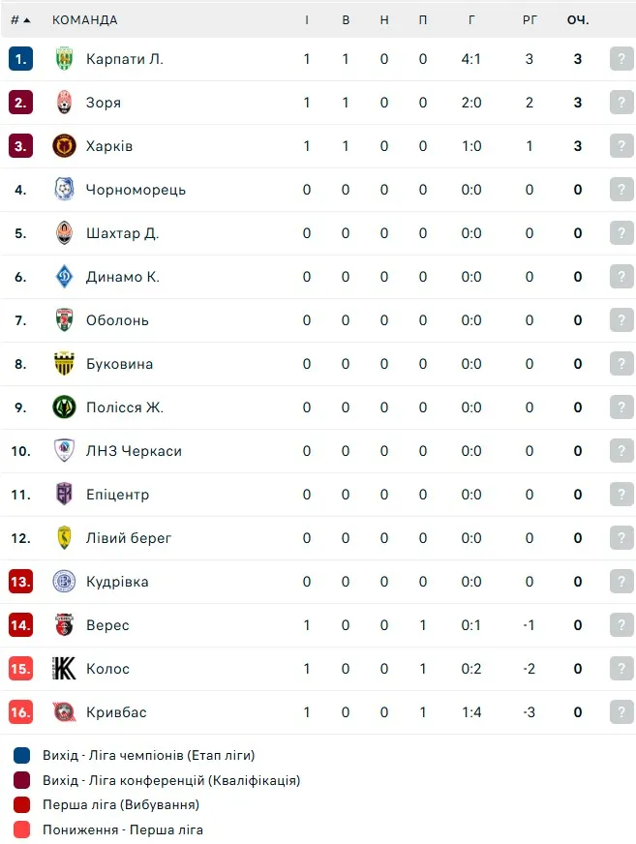Click the question mark button in Kryvbas row
Viewport: 636px width, 844px height.
(x=621, y=712)
